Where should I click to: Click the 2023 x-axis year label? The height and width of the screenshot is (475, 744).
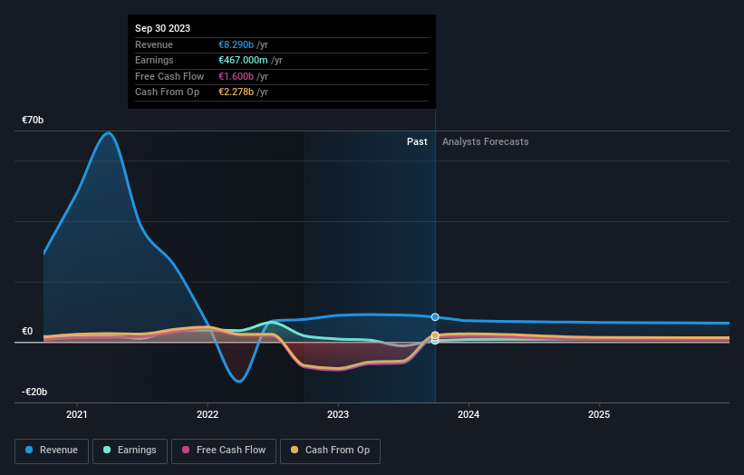click(338, 414)
